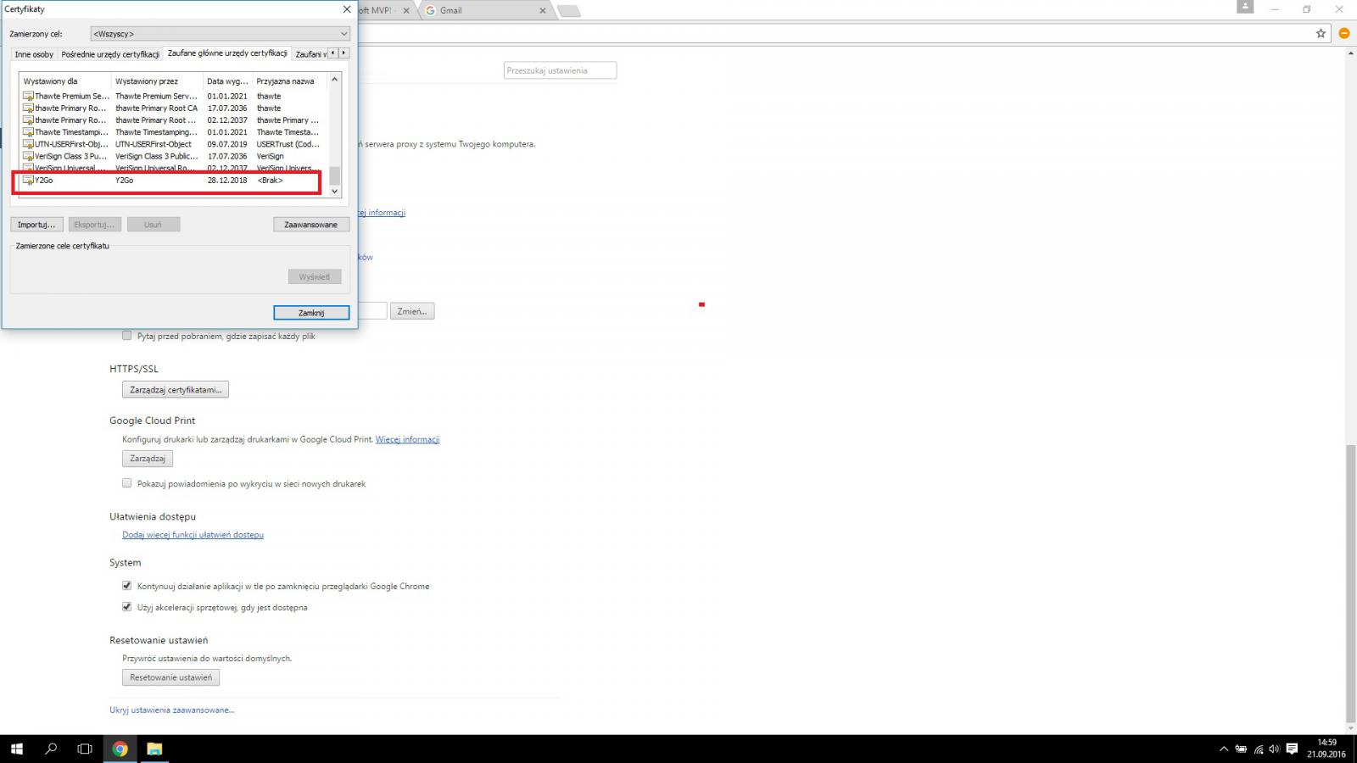This screenshot has height=763, width=1357.
Task: Toggle Kontynuuj działanie aplikacji w tle checkbox
Action: tap(127, 586)
